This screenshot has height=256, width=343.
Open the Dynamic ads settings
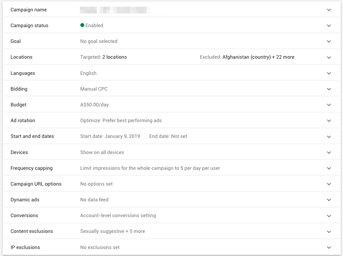click(x=329, y=200)
